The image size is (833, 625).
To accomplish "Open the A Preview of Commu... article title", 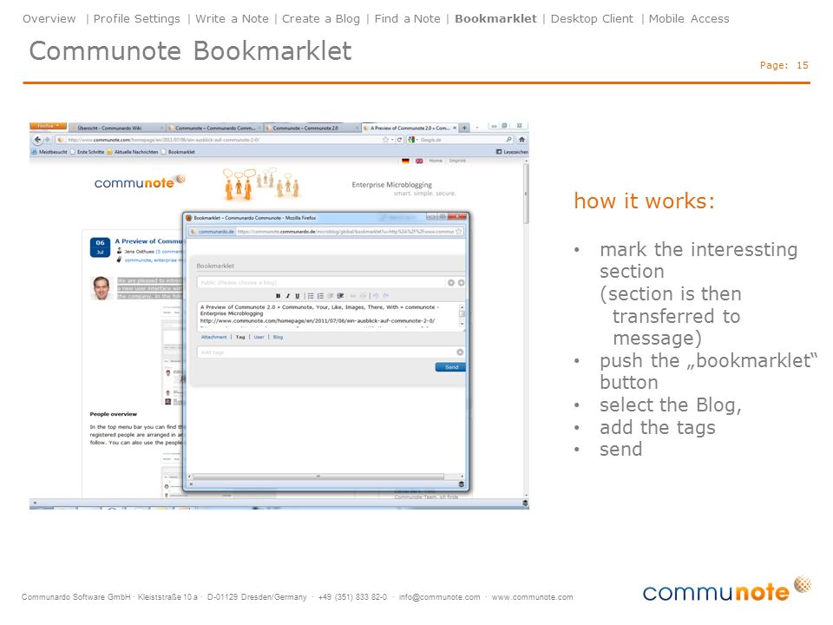I will click(148, 241).
